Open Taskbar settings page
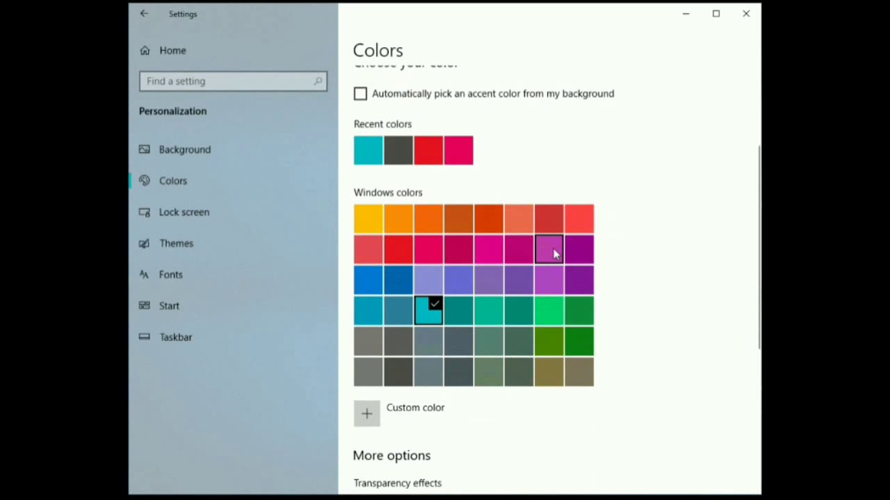Viewport: 890px width, 500px height. tap(175, 337)
